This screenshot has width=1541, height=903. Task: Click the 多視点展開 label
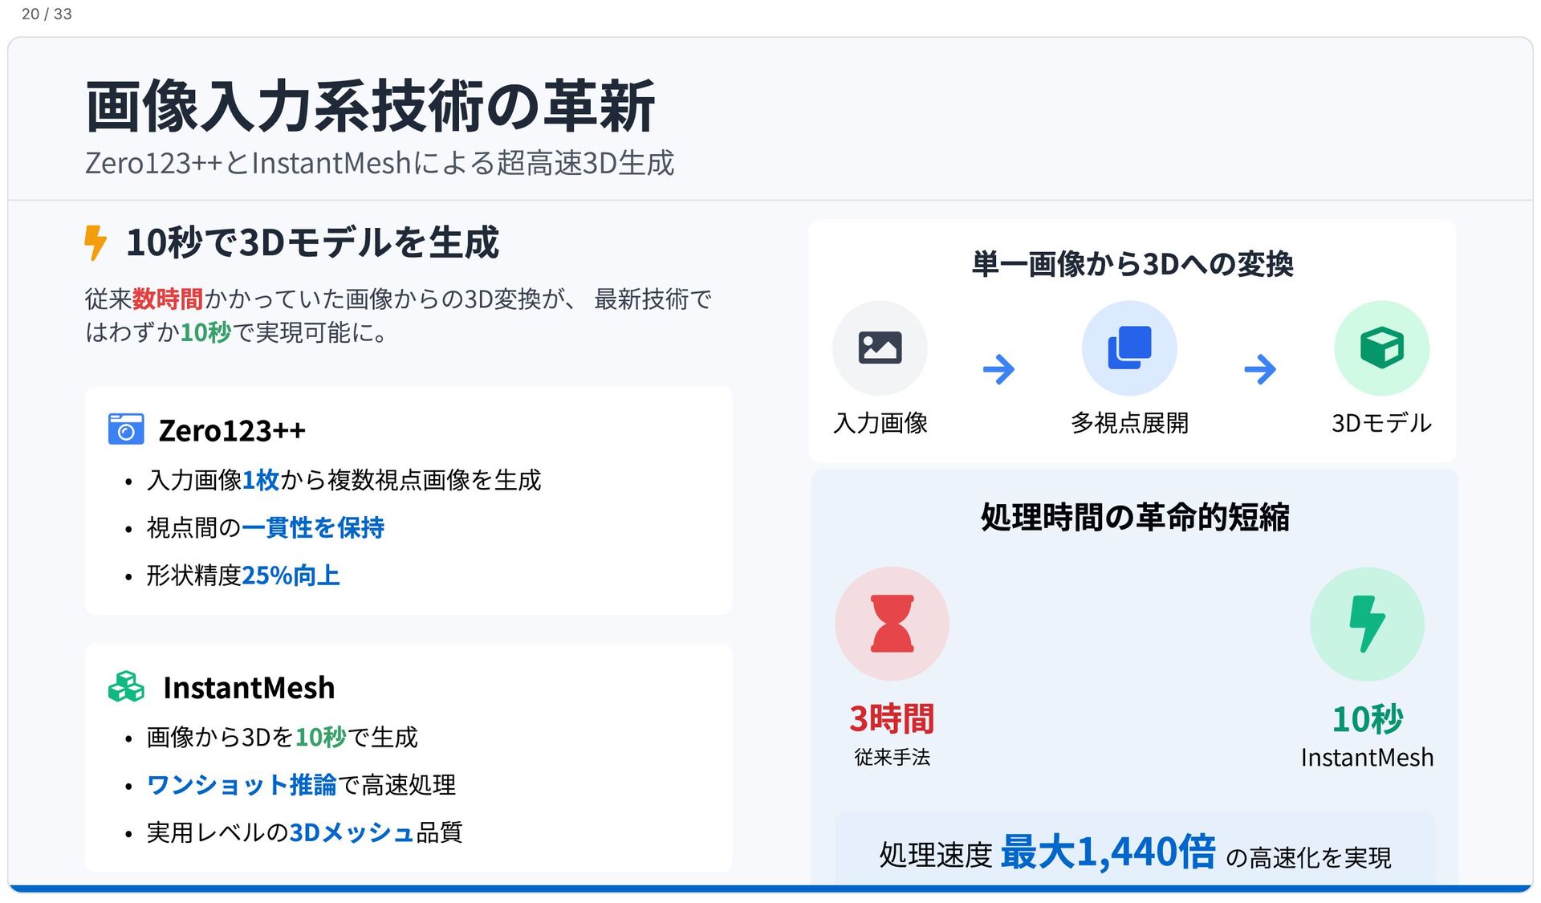[x=1129, y=423]
